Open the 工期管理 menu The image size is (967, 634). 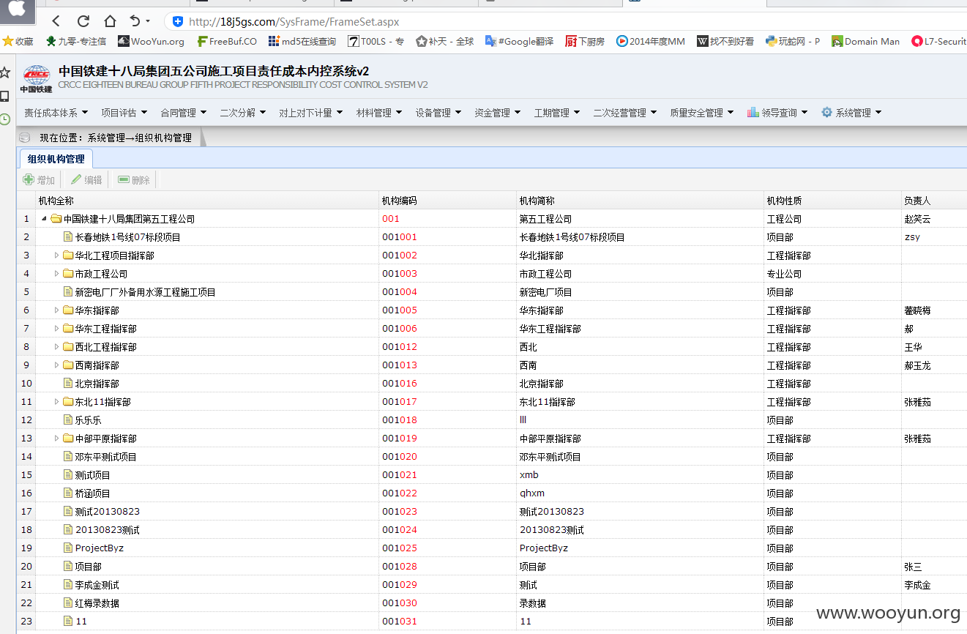[556, 113]
